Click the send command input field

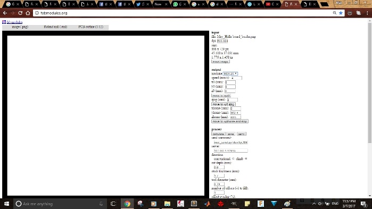point(230,143)
